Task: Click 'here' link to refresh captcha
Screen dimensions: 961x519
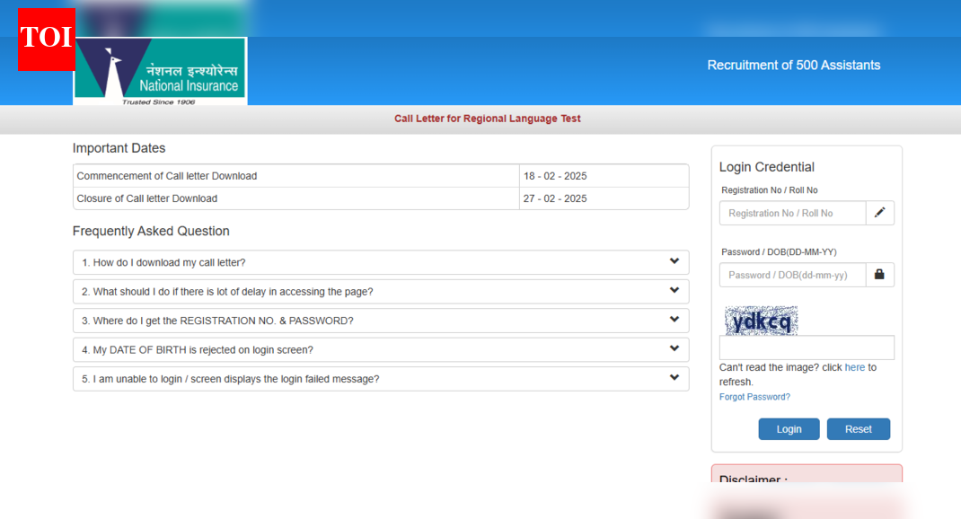Action: click(854, 367)
